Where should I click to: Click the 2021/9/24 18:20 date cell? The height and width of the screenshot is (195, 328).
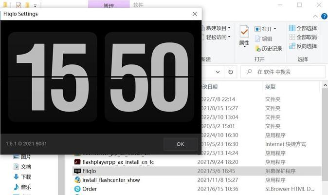218,162
